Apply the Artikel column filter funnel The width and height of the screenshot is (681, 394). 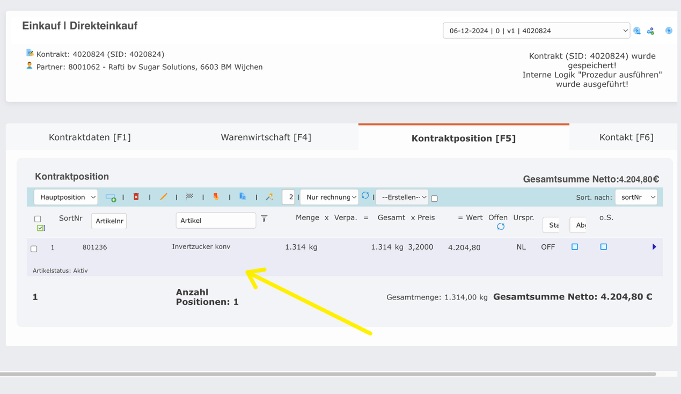263,218
